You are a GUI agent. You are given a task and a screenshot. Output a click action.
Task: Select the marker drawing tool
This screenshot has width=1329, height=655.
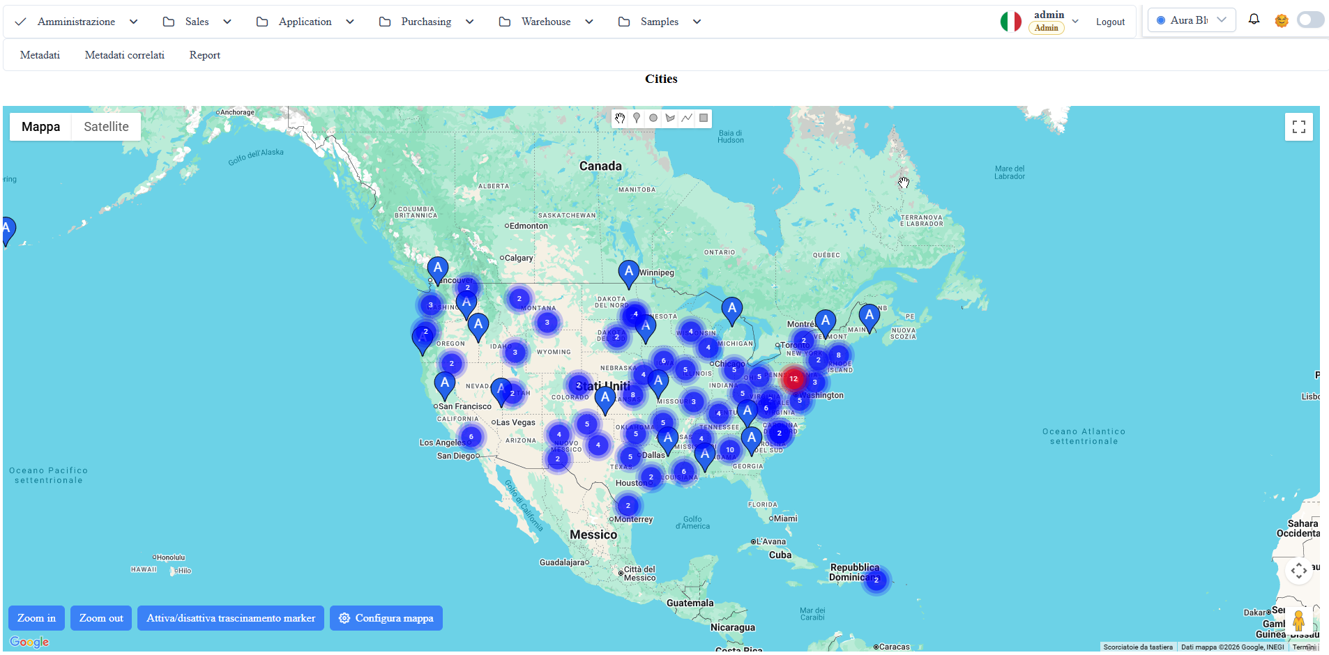637,118
